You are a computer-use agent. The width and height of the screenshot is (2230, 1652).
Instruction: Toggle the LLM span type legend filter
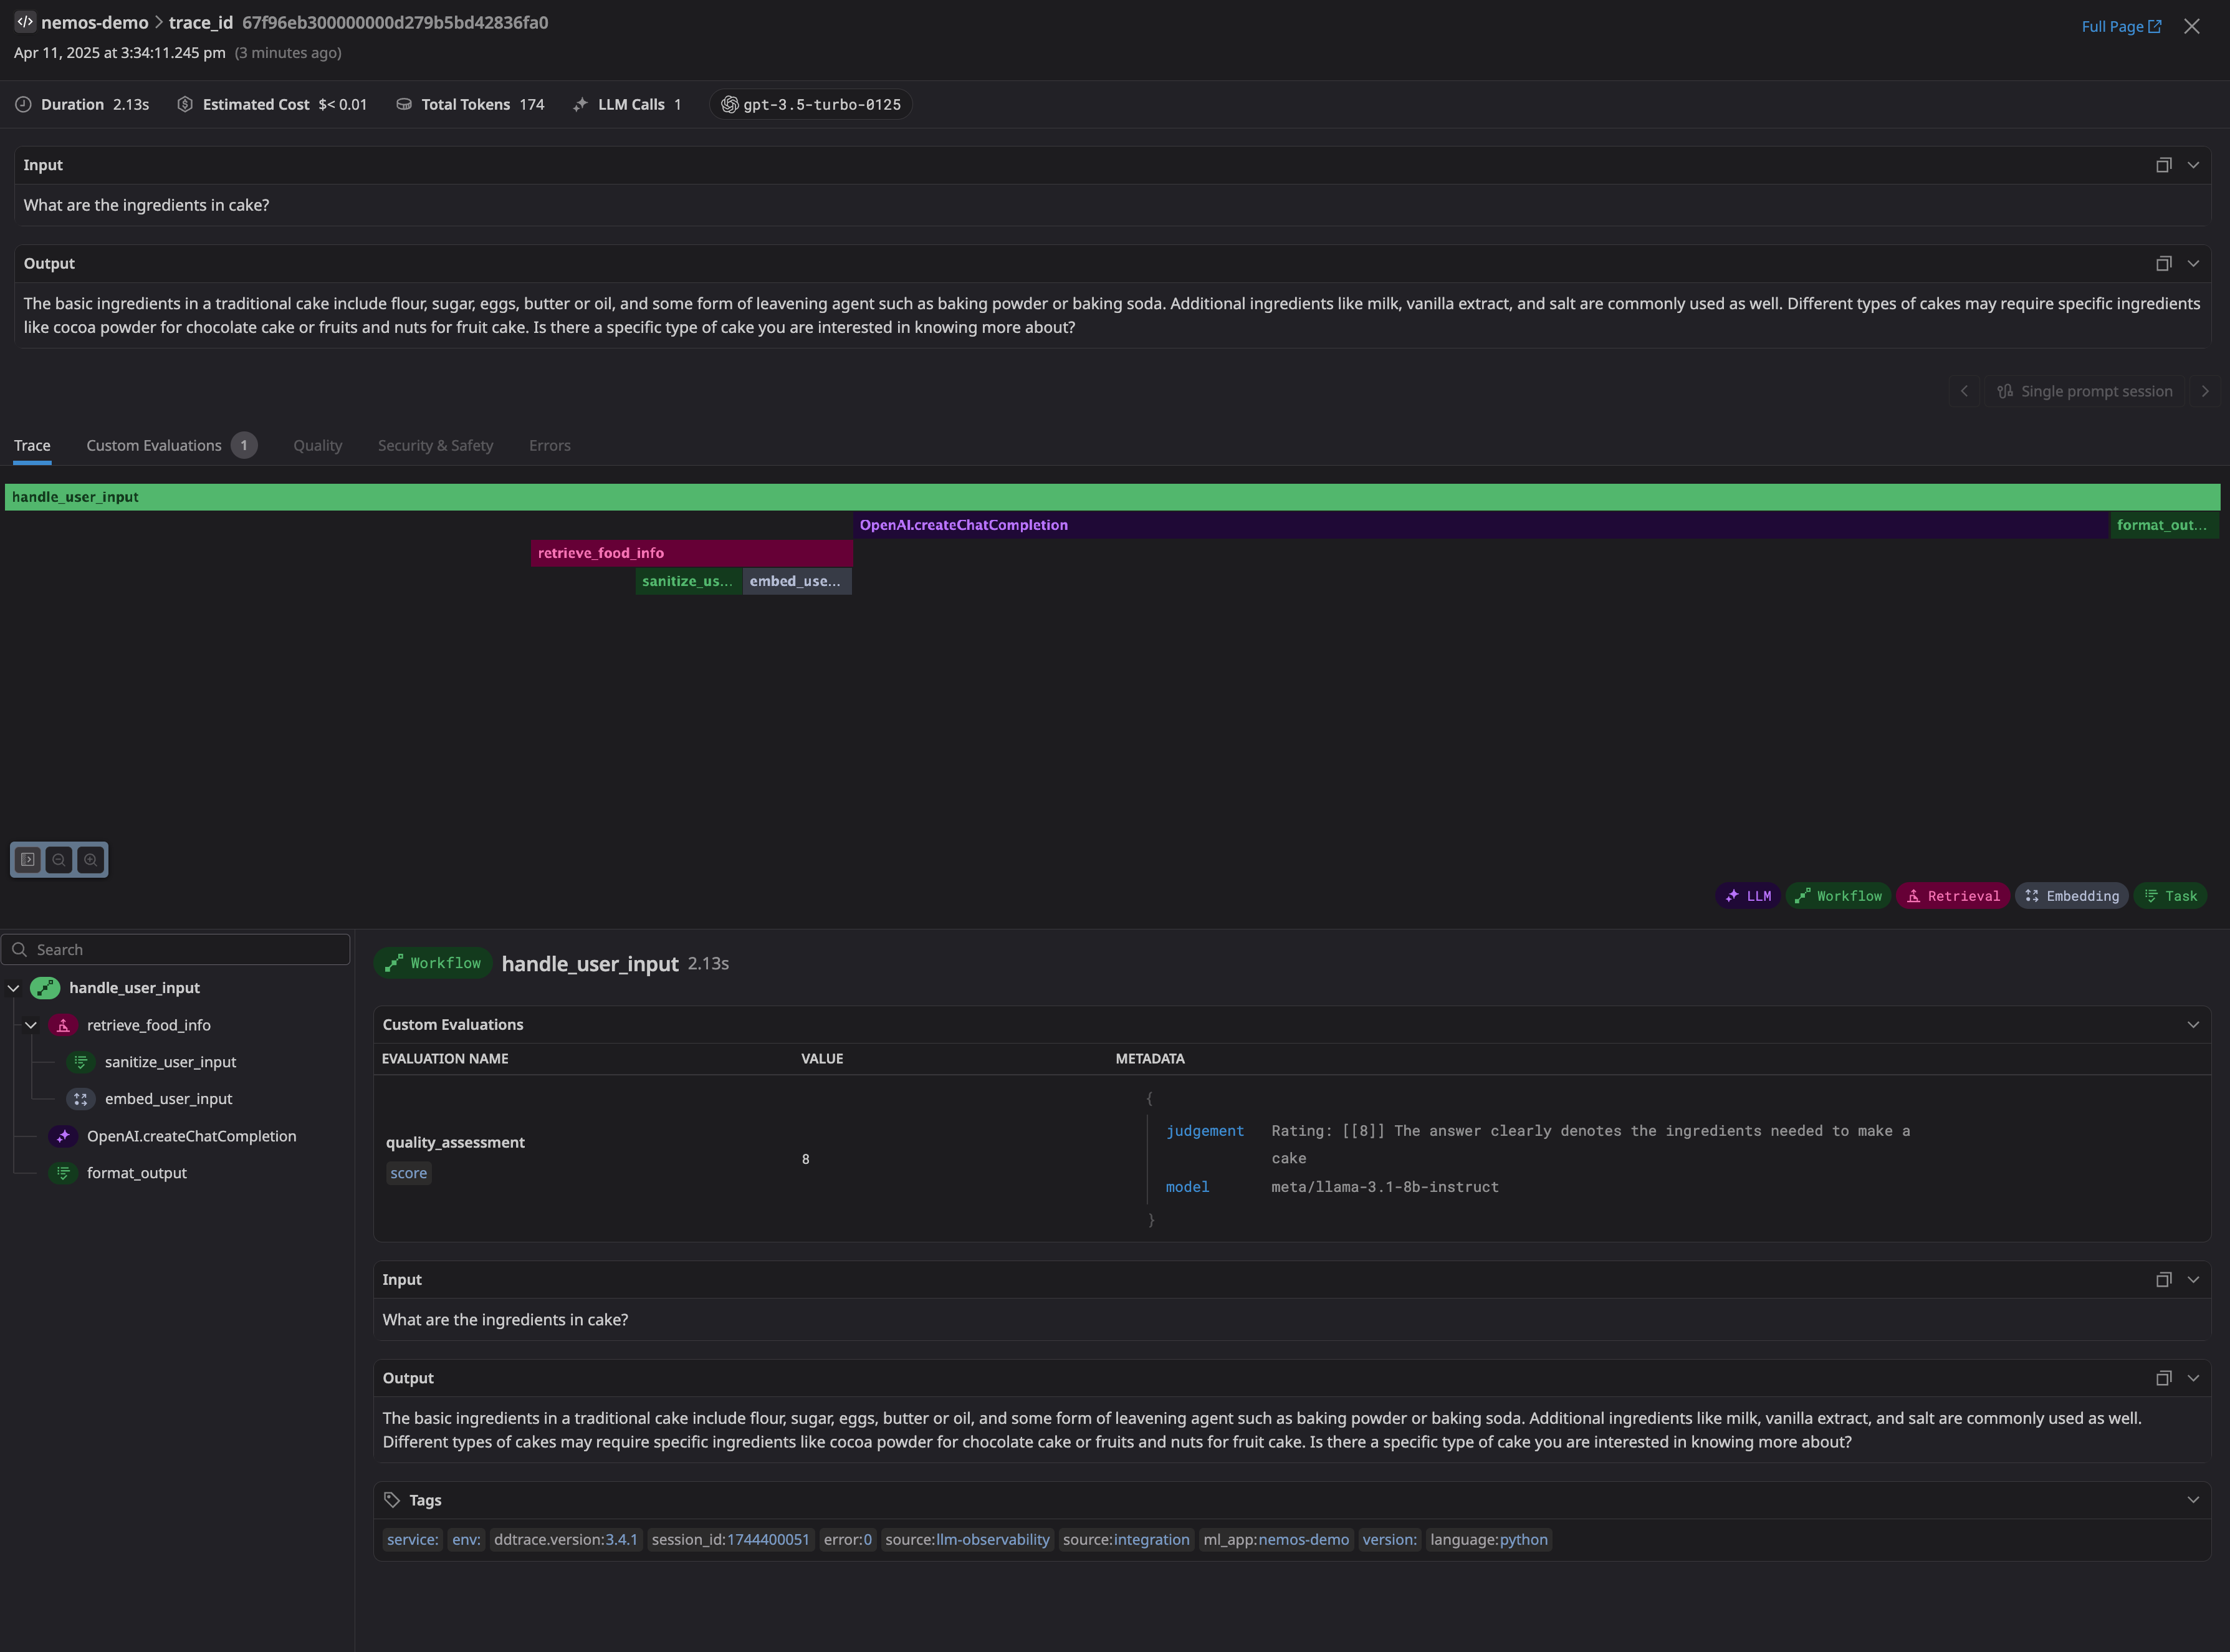pyautogui.click(x=1747, y=896)
